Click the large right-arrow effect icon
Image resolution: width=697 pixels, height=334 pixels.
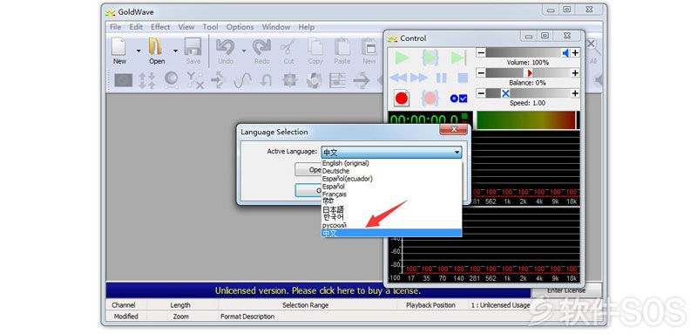point(362,80)
